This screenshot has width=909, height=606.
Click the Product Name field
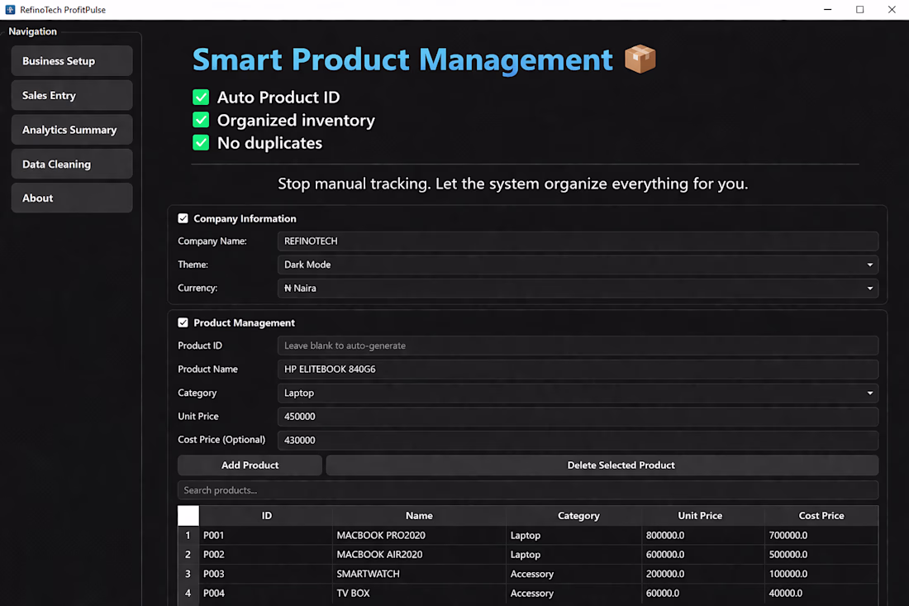pyautogui.click(x=578, y=370)
